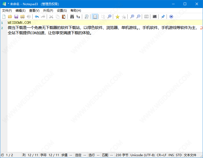Open the 编辑(E) menu
The height and width of the screenshot is (158, 203).
pos(20,11)
